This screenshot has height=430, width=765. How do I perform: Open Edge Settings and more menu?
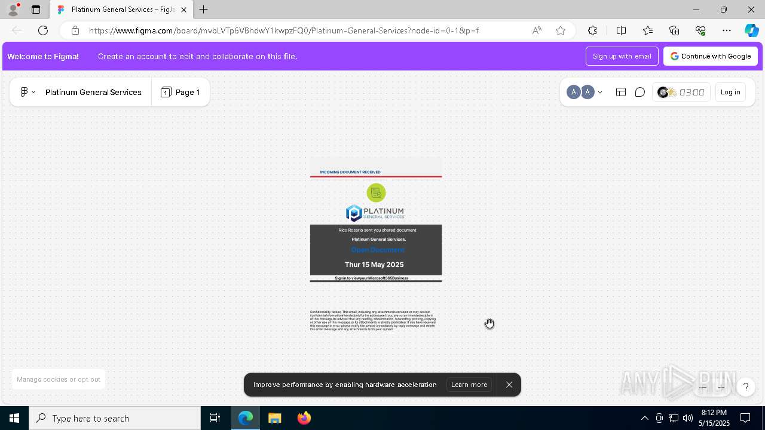click(727, 30)
